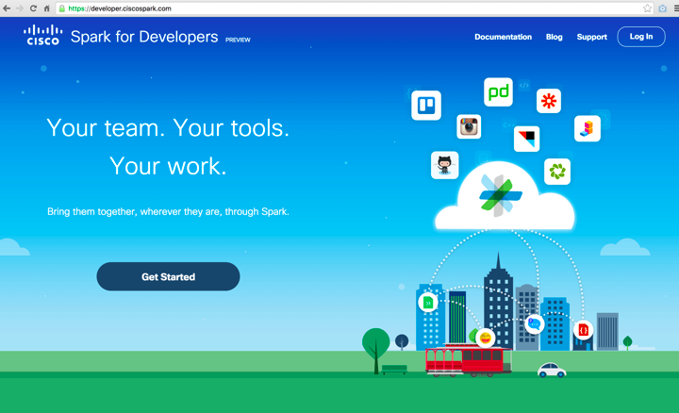Click the blue chat bubble icon

(x=535, y=323)
